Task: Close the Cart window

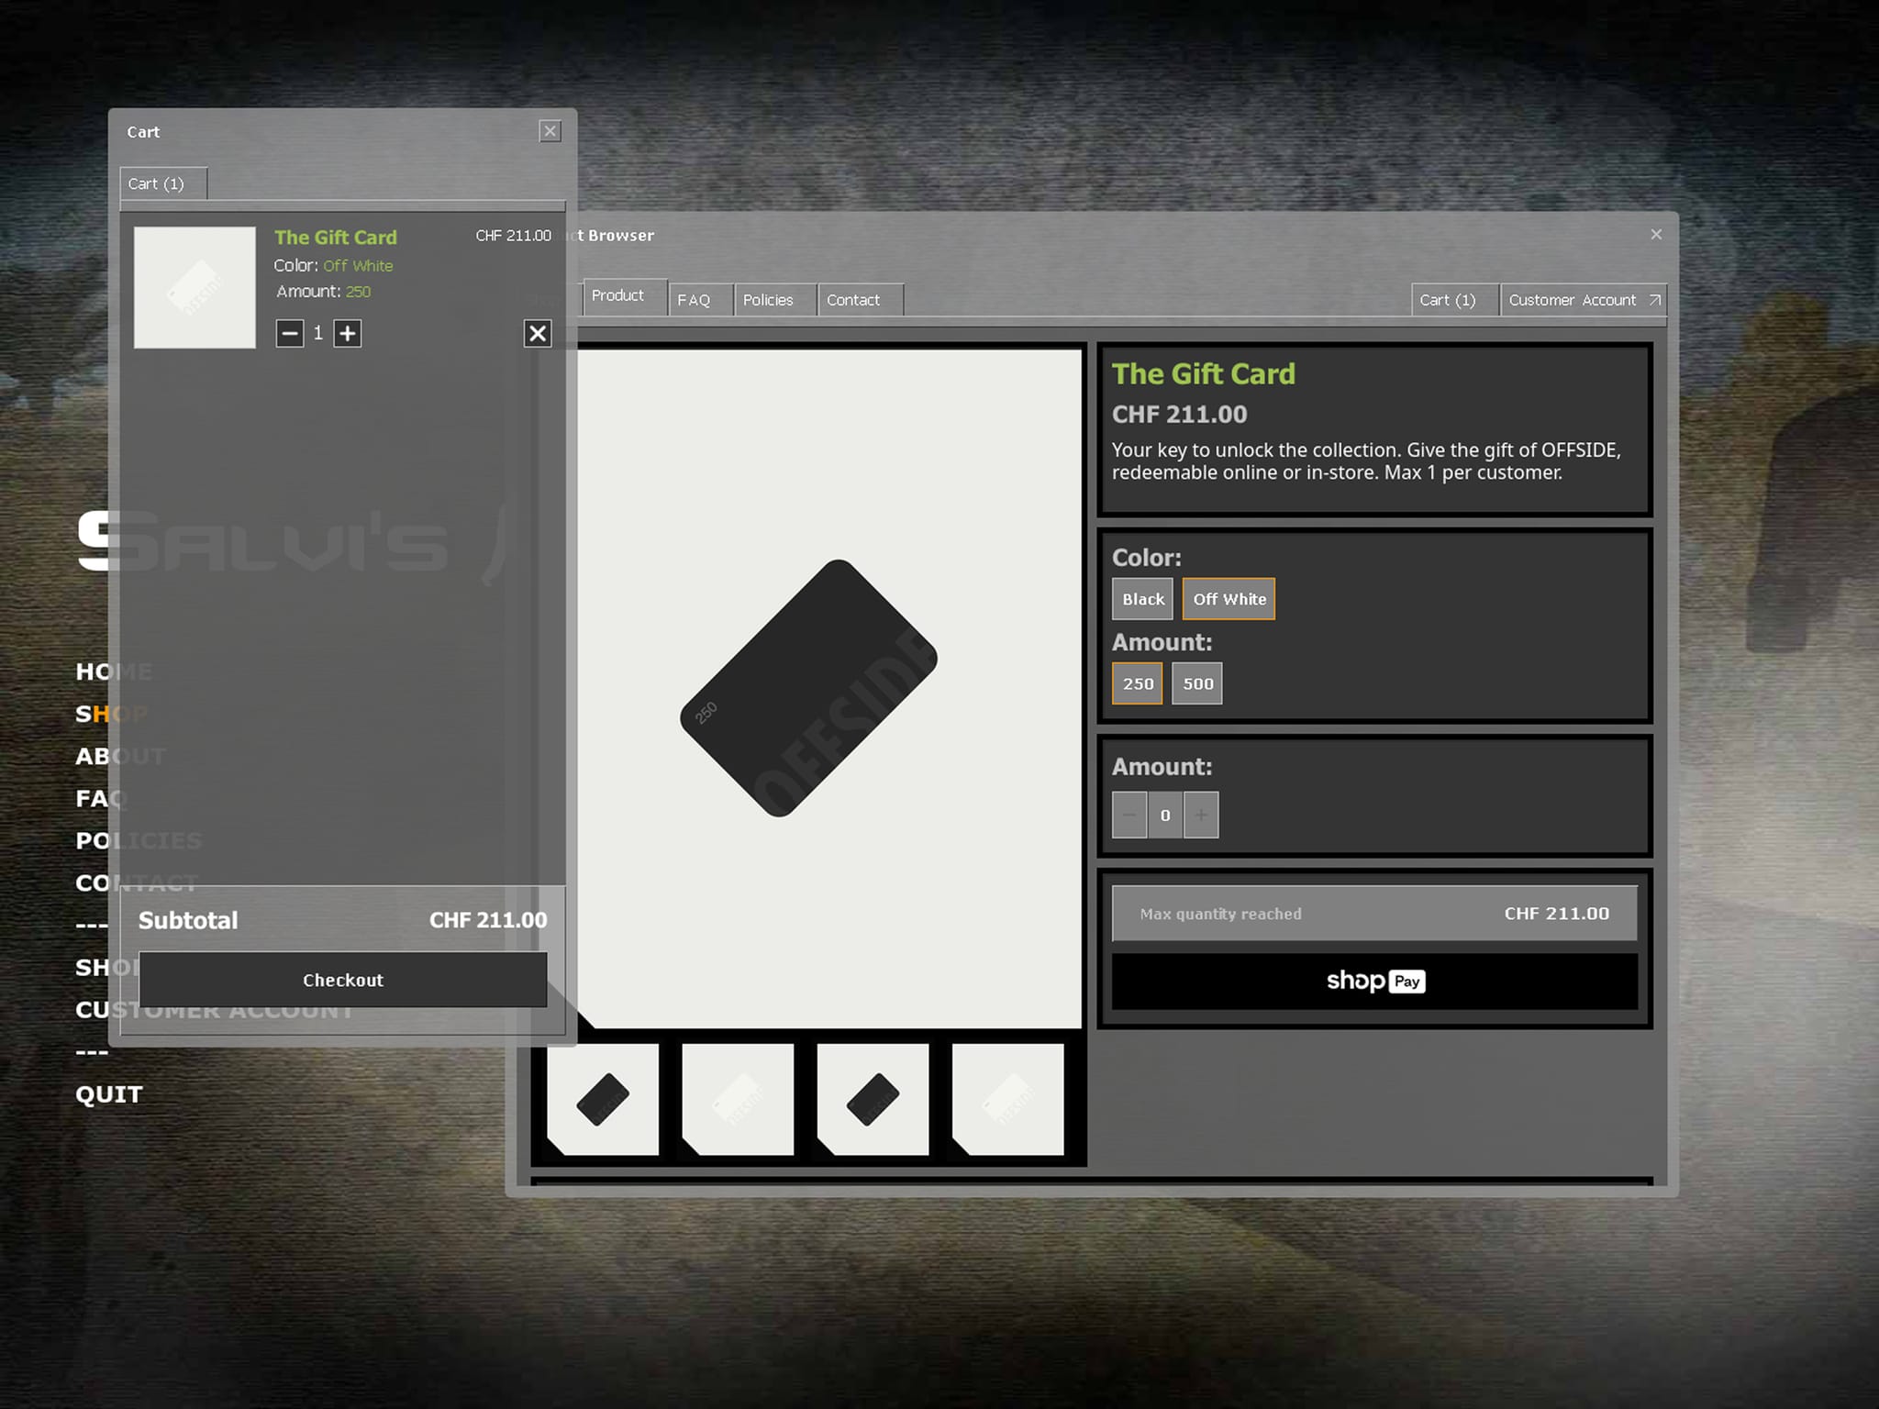Action: tap(550, 131)
